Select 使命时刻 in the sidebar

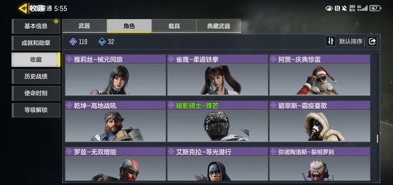tap(36, 93)
